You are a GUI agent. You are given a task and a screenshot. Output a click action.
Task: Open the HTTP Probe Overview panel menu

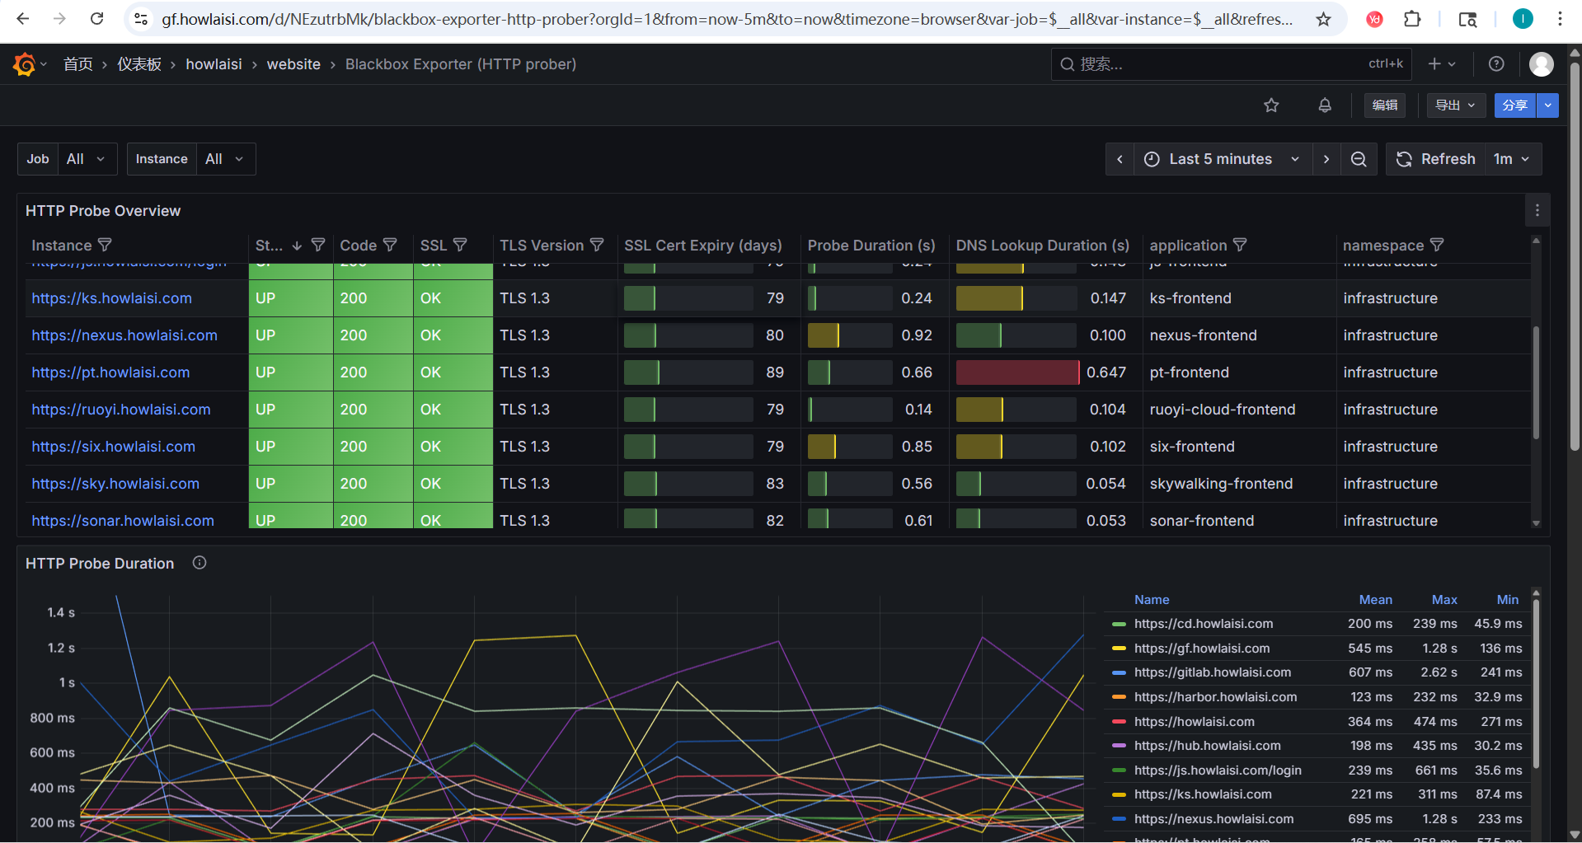coord(1537,210)
